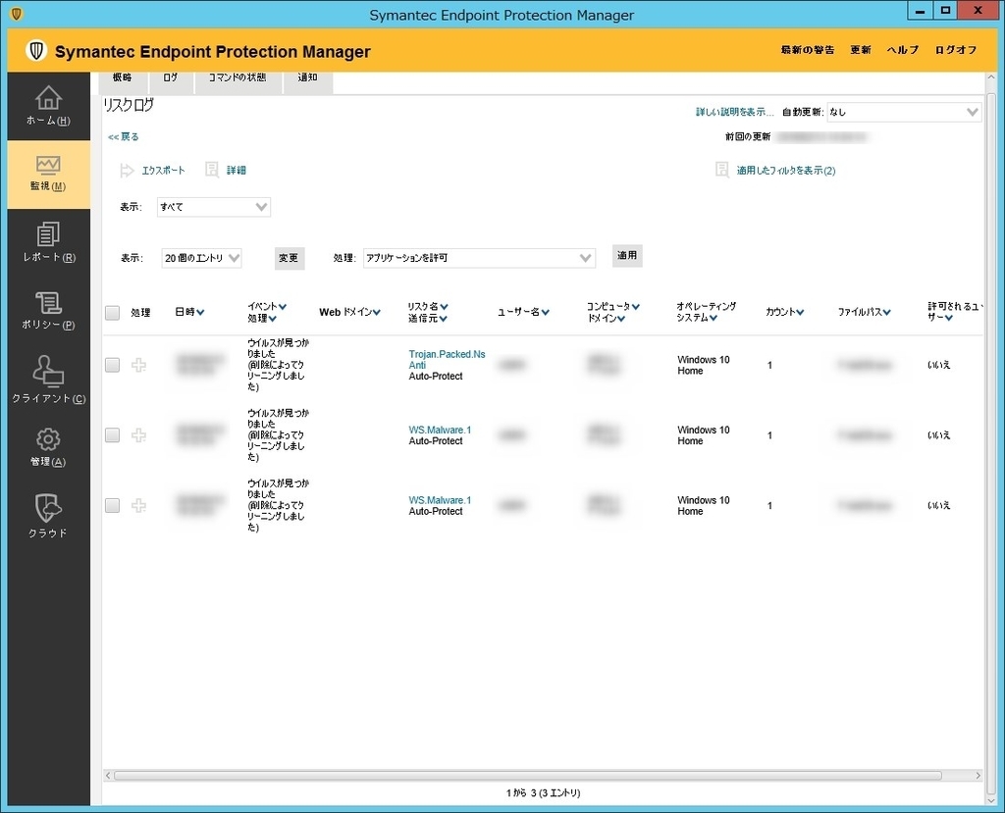Click the vertical scrollbar down arrow

pos(992,798)
